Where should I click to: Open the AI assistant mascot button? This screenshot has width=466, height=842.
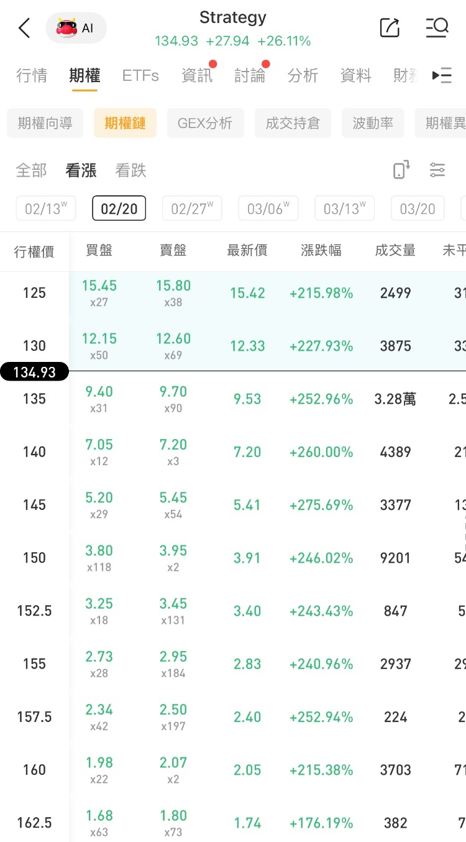tap(76, 28)
